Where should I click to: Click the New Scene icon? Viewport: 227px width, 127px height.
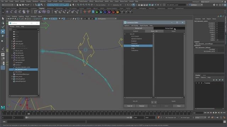17,5
